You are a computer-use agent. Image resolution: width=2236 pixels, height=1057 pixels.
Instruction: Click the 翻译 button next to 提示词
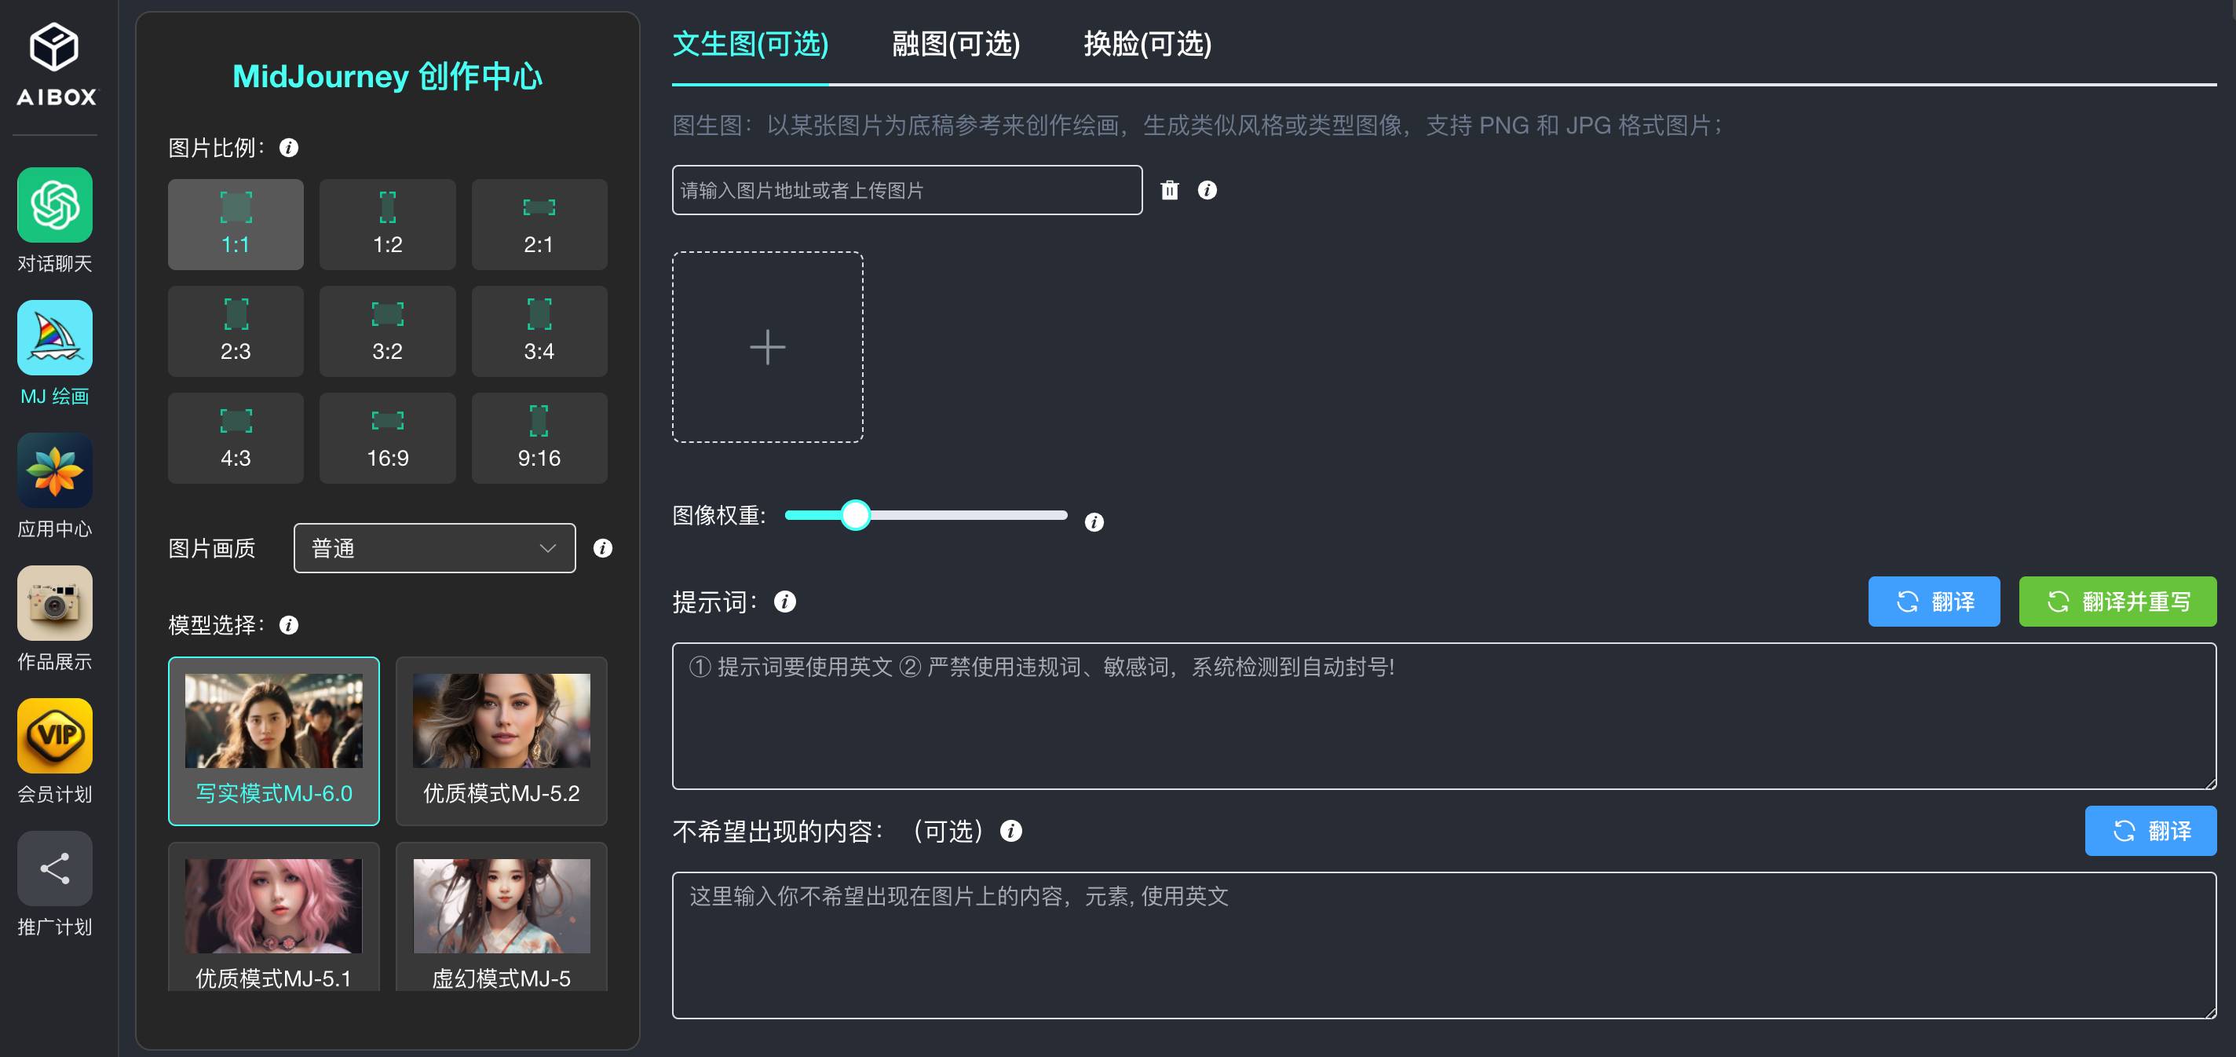pyautogui.click(x=1934, y=601)
